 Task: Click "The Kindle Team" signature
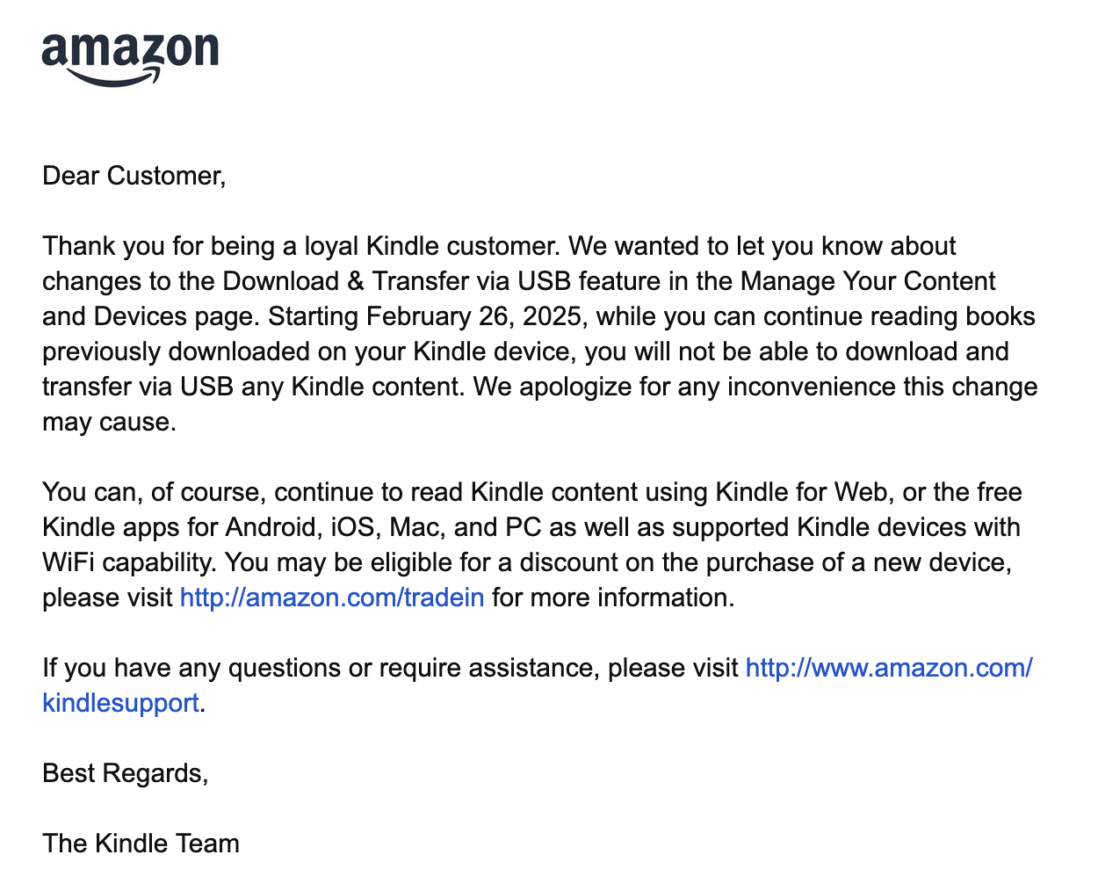141,844
